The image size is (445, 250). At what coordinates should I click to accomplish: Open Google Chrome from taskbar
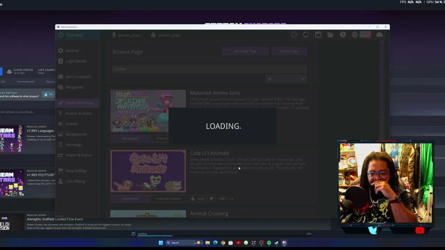coord(223,243)
